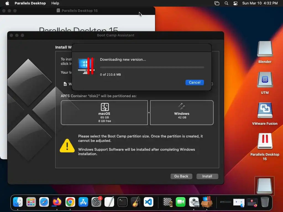Click the partition divider between macOS and Windows
Image resolution: width=283 pixels, height=212 pixels.
(x=149, y=113)
